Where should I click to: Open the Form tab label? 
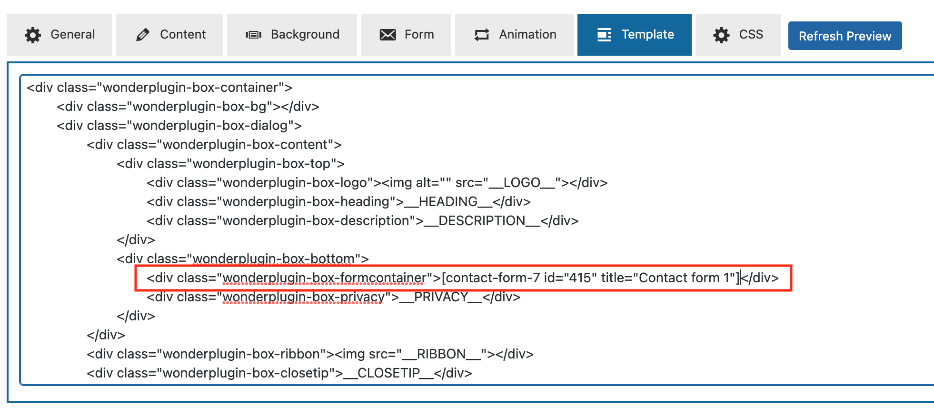[419, 35]
